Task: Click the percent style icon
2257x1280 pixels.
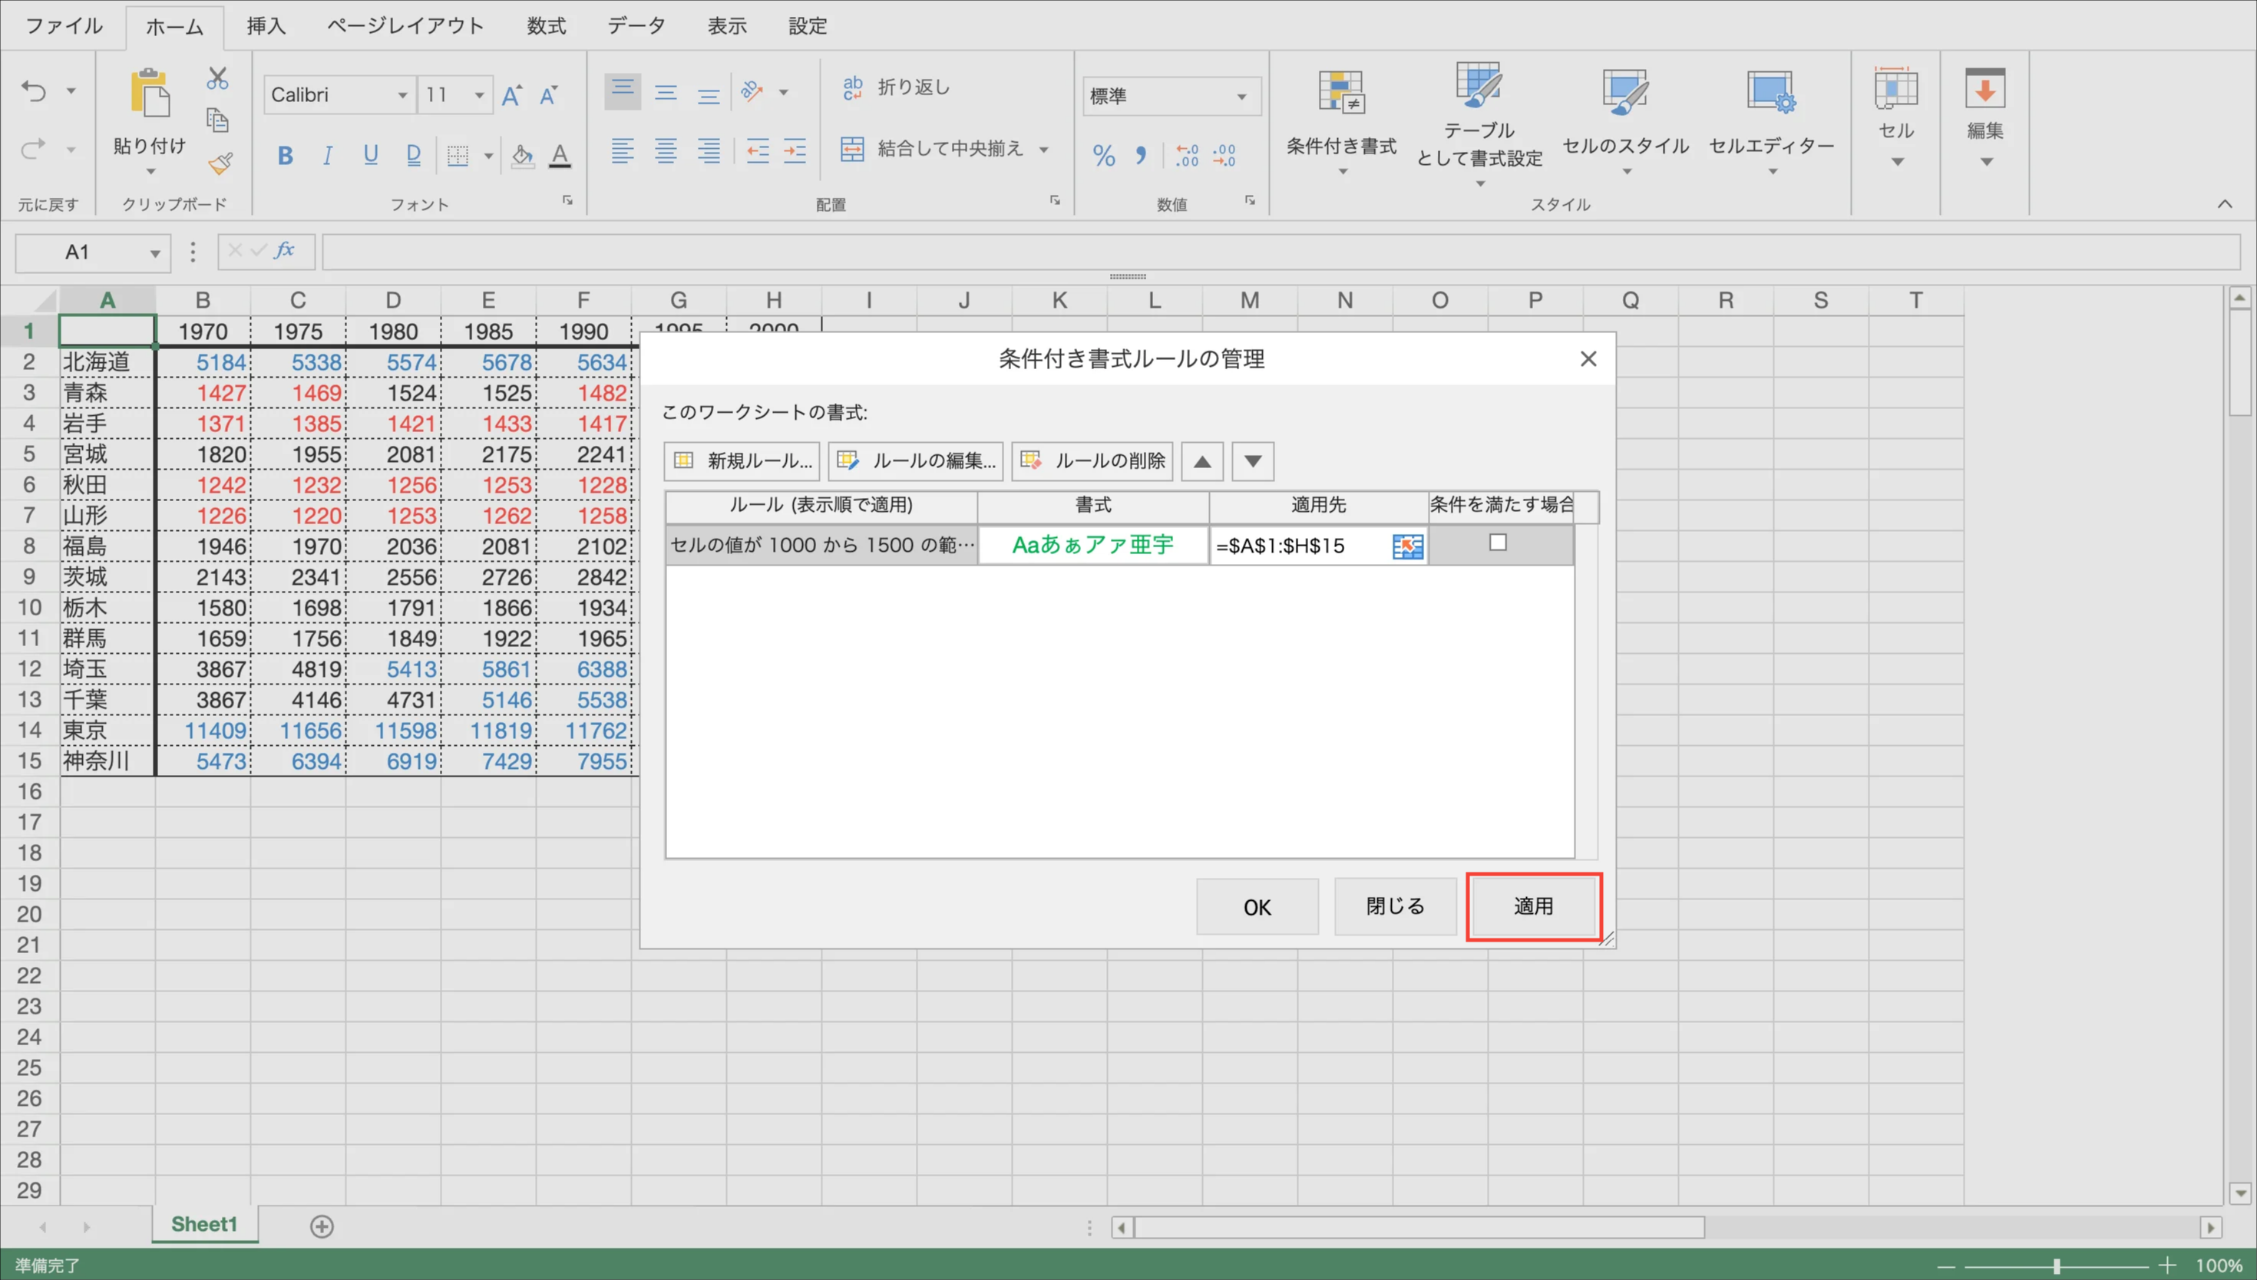Action: [x=1103, y=156]
